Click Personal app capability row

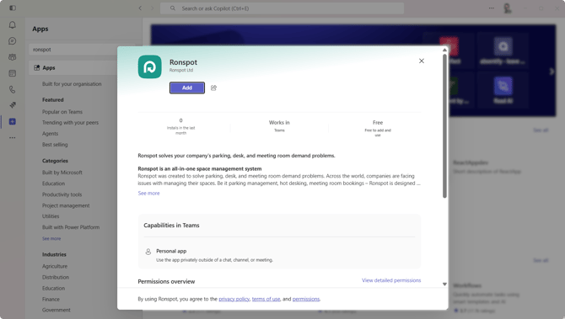coord(279,255)
